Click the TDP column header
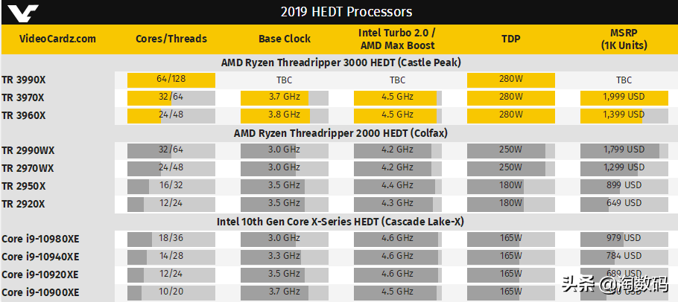 tap(510, 39)
